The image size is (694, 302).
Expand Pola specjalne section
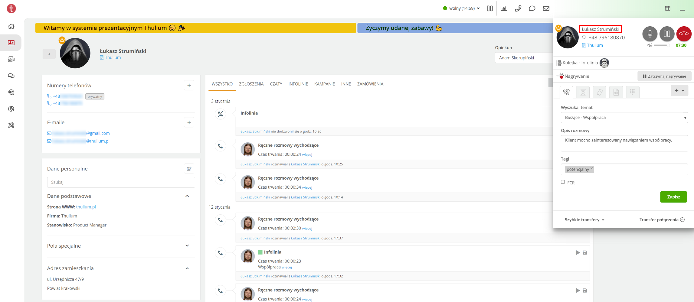[x=187, y=246]
